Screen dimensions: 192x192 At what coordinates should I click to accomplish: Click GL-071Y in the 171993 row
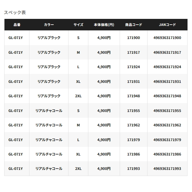click(x=16, y=169)
